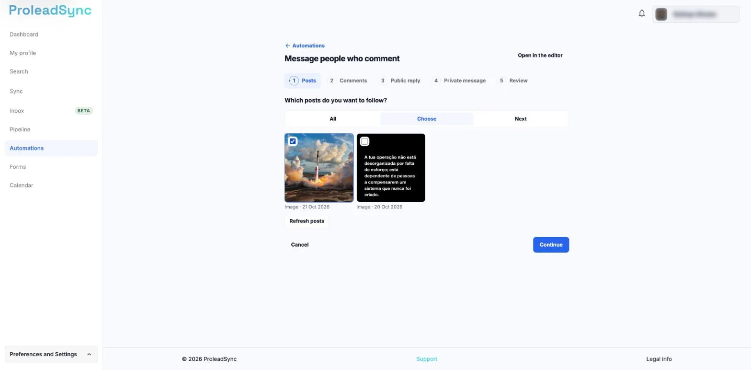Go to step 2 Comments
751x370 pixels.
point(347,81)
